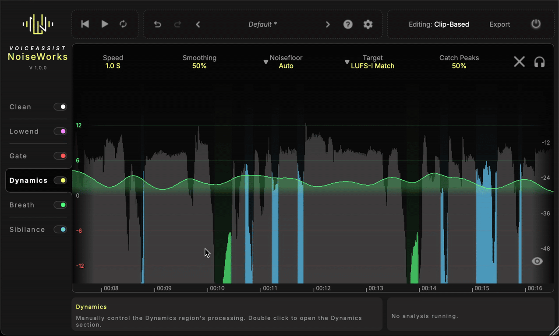The width and height of the screenshot is (559, 336).
Task: Click the 00:15 timeline marker
Action: coord(482,288)
